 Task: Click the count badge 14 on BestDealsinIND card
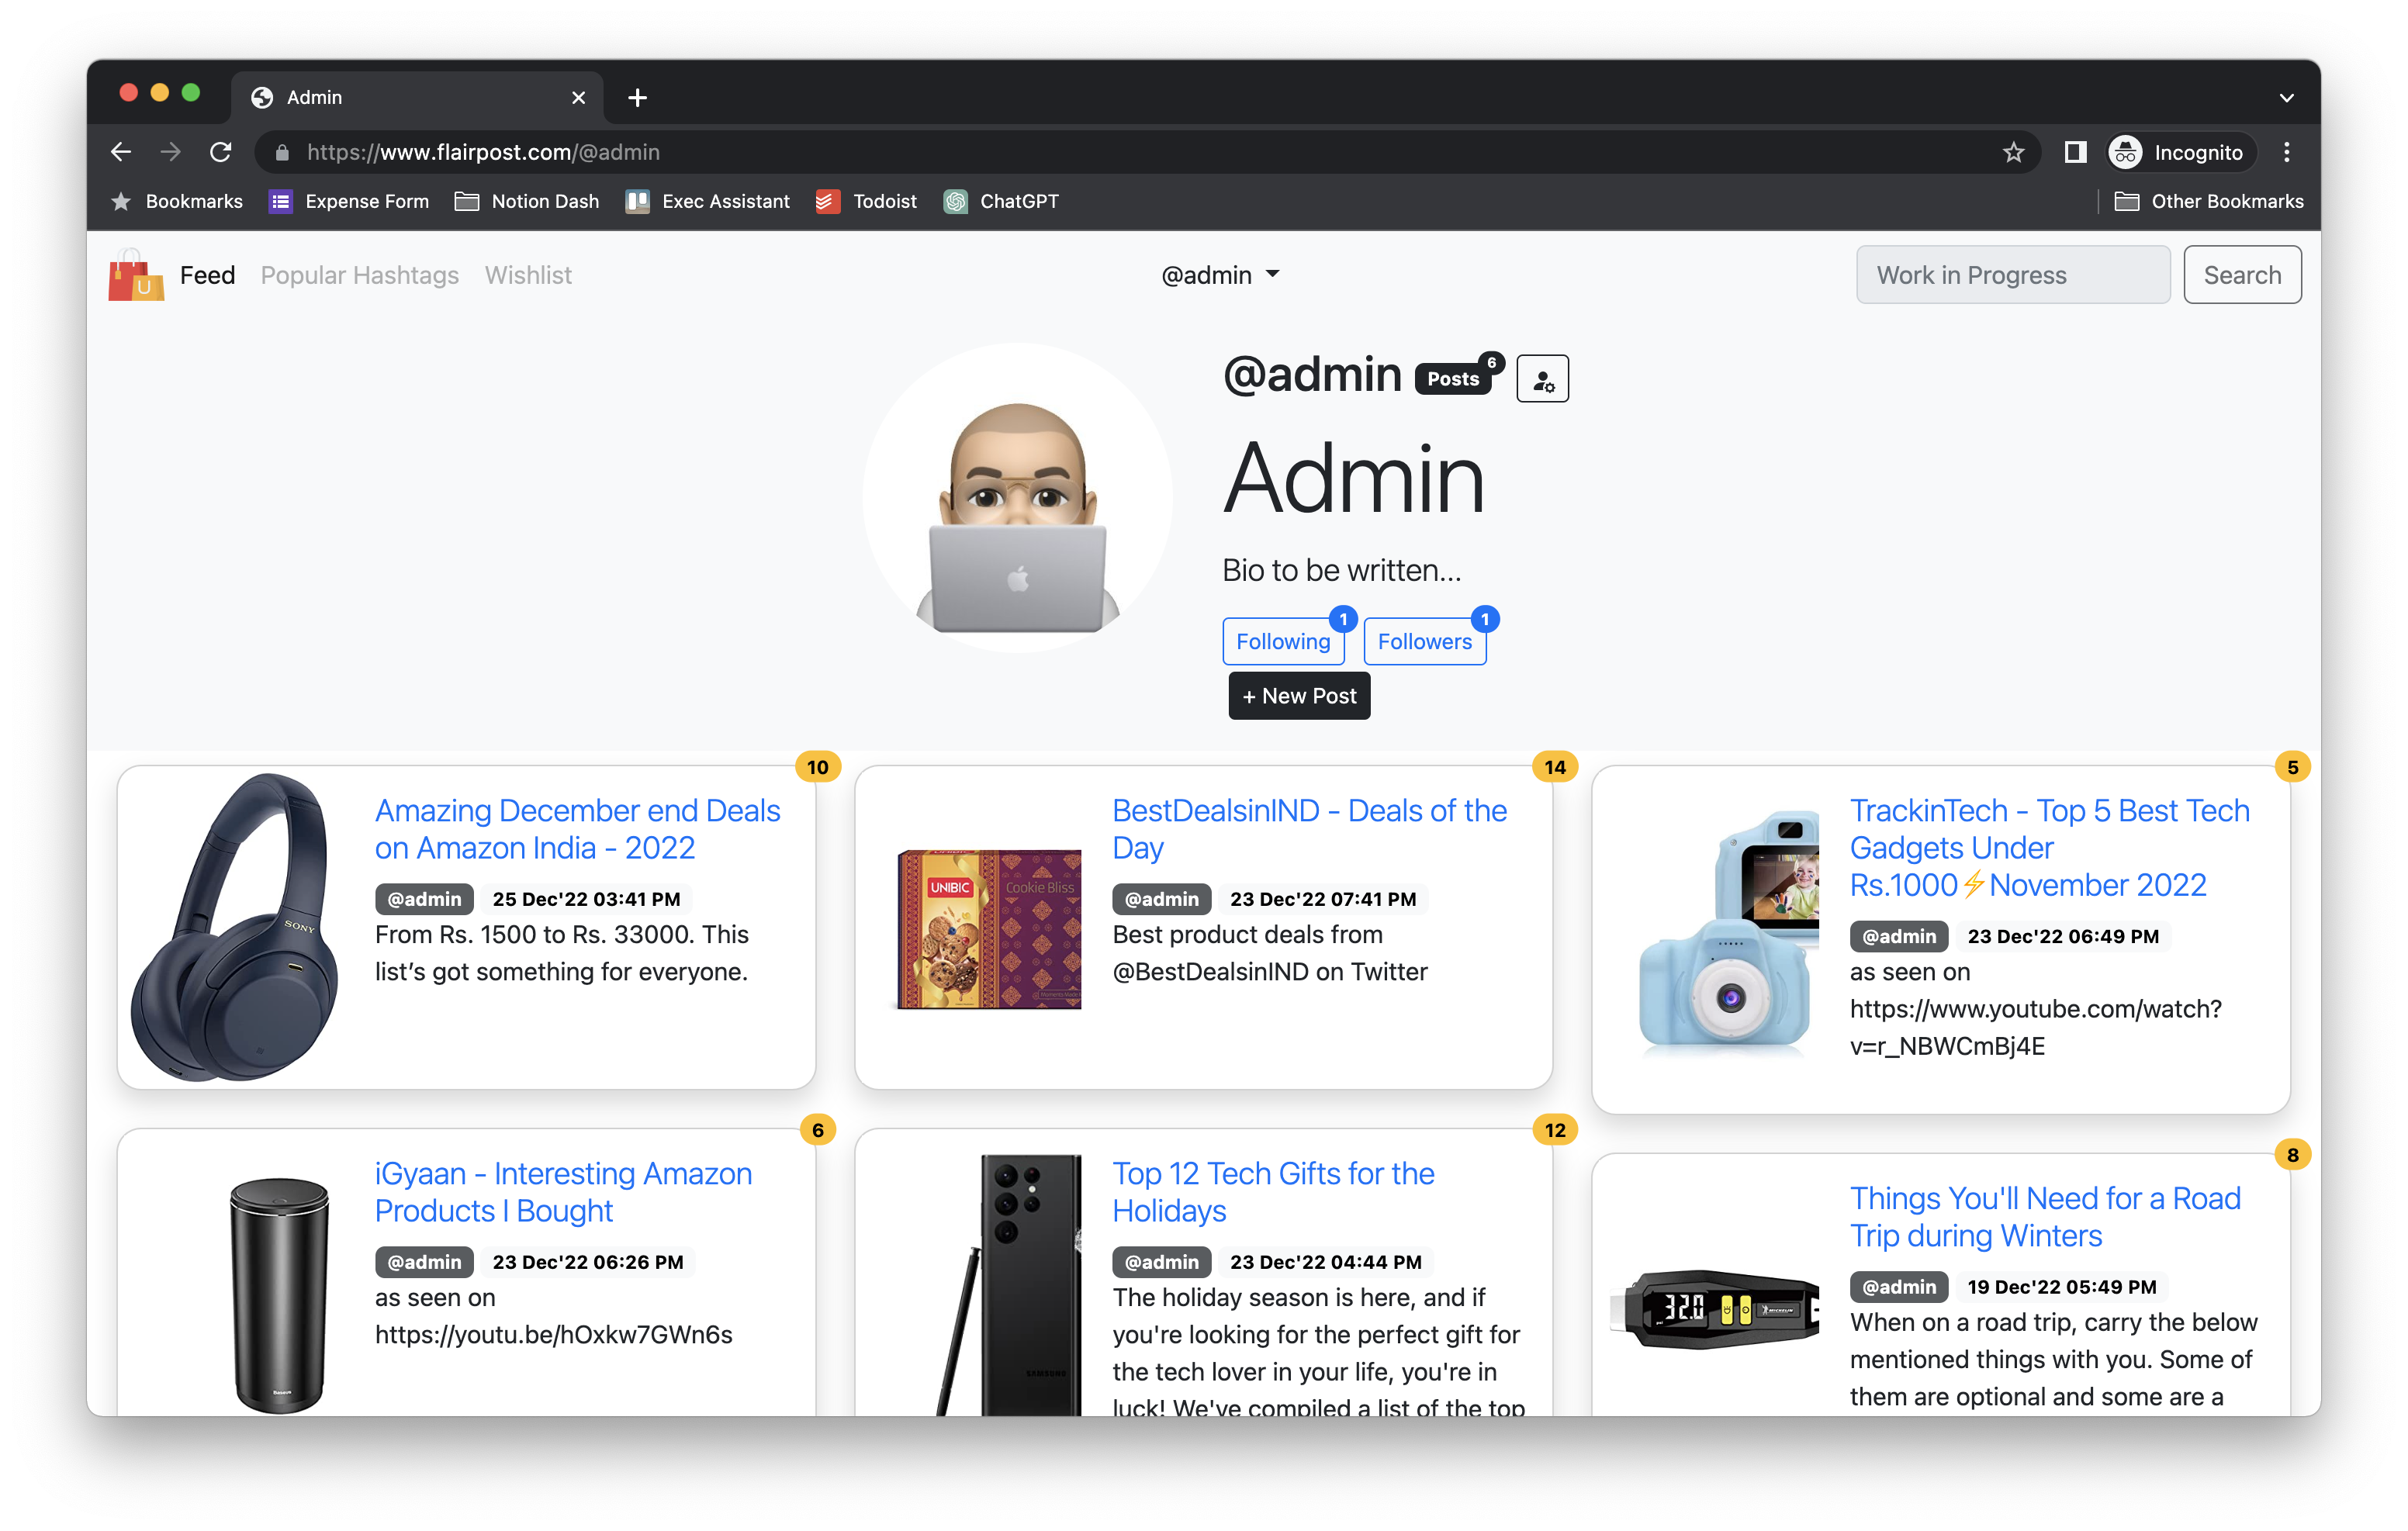click(1554, 767)
